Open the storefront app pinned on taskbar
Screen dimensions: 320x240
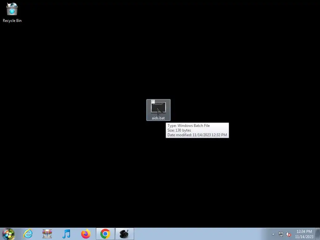click(x=47, y=234)
